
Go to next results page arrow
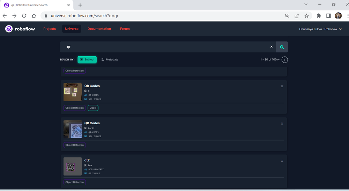click(x=285, y=60)
